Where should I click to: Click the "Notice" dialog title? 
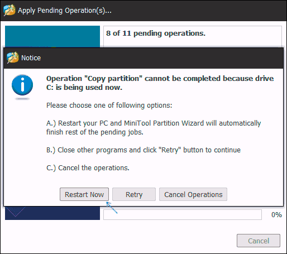click(31, 58)
